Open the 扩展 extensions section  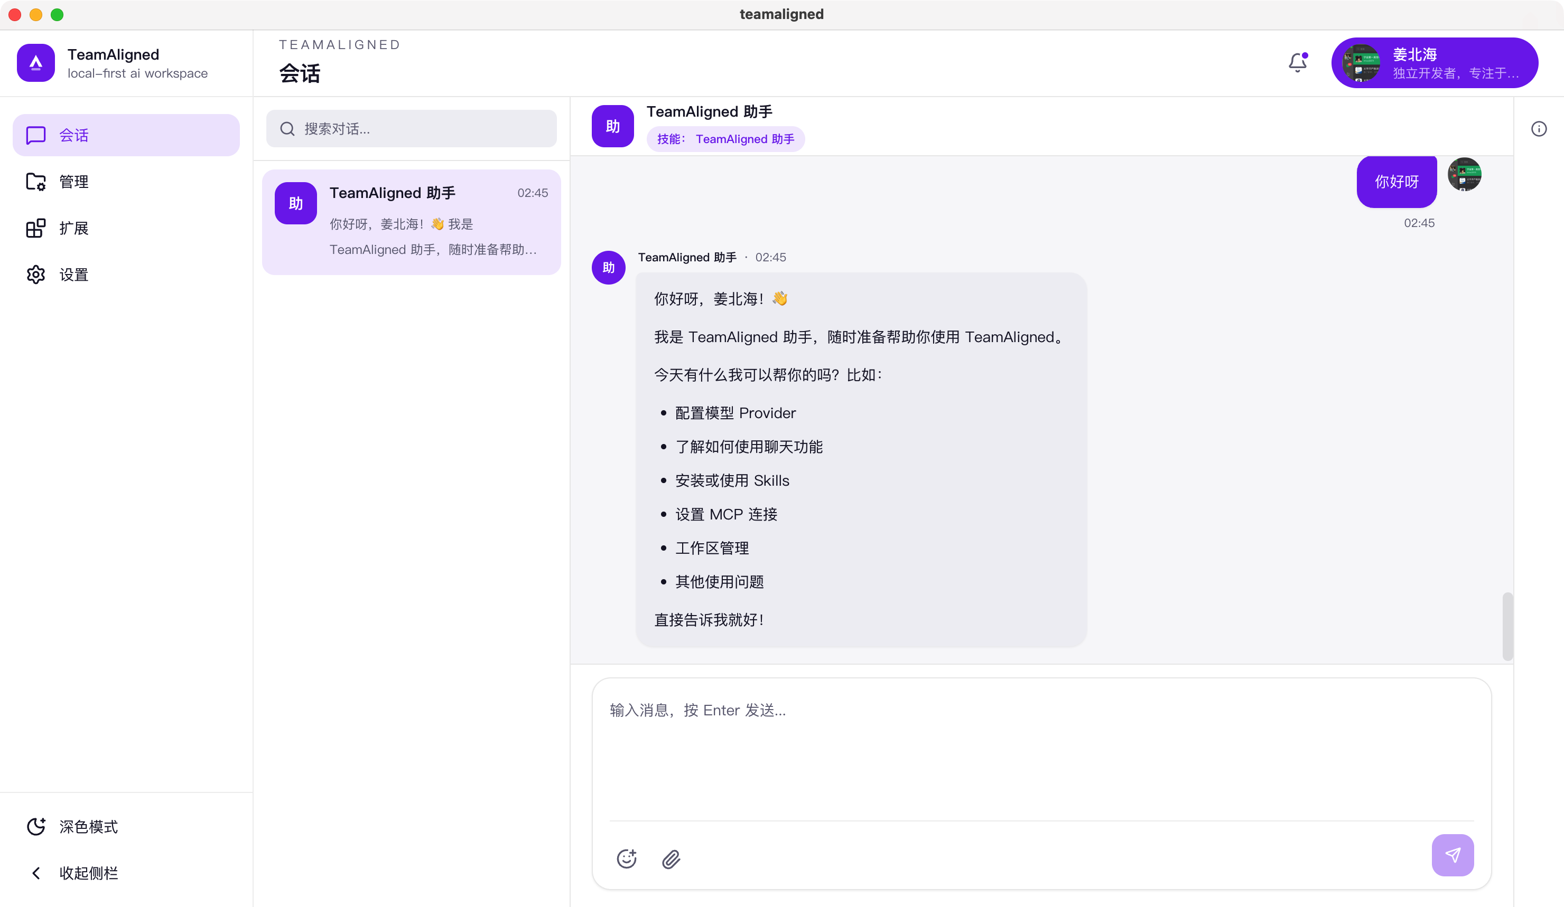pyautogui.click(x=126, y=228)
